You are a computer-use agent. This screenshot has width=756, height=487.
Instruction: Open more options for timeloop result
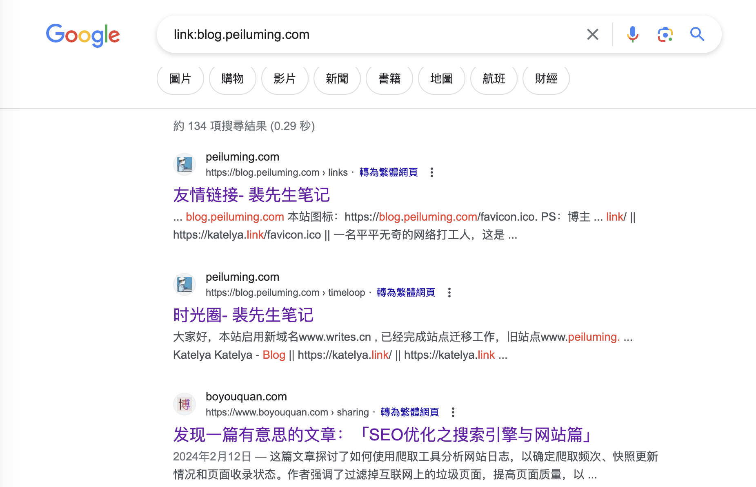coord(449,293)
